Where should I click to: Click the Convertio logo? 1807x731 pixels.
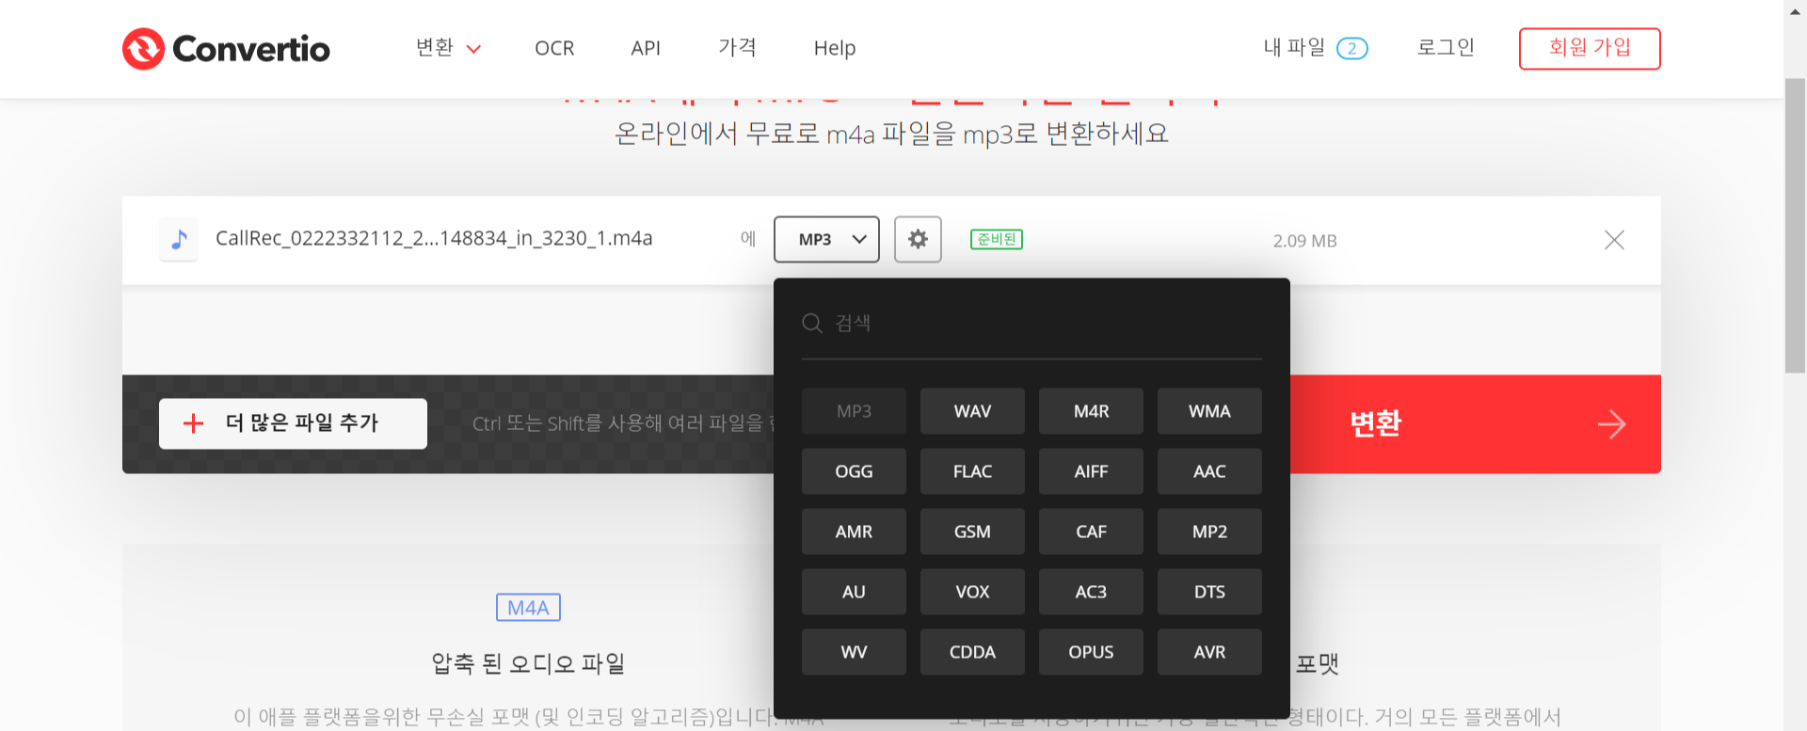pos(226,49)
